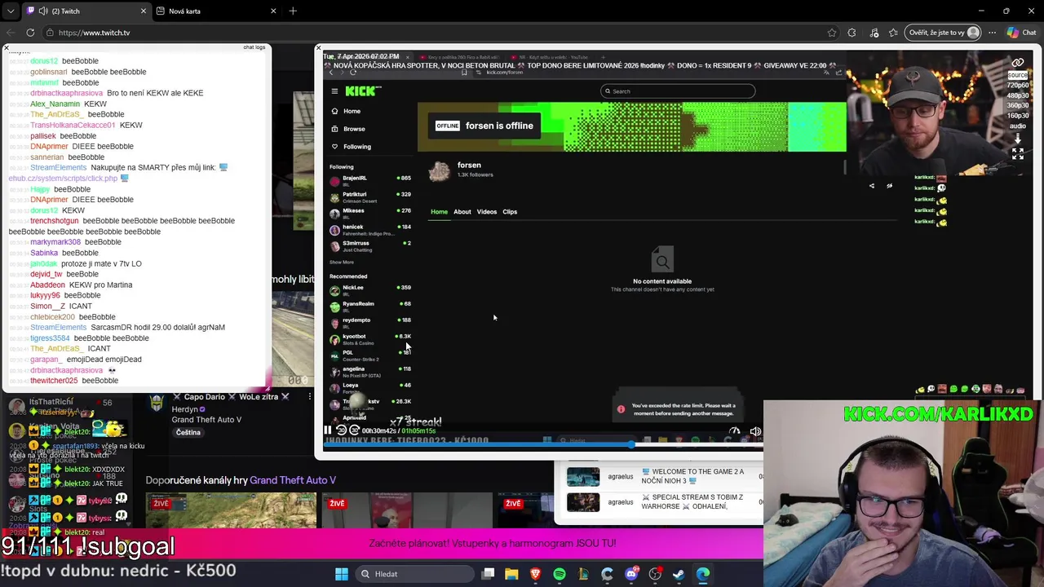Click the Kick logo
The width and height of the screenshot is (1044, 587).
[x=362, y=91]
